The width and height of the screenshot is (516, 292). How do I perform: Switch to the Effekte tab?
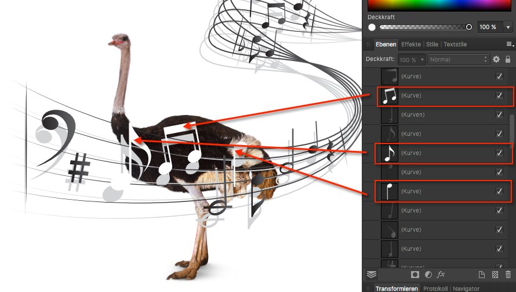click(410, 44)
